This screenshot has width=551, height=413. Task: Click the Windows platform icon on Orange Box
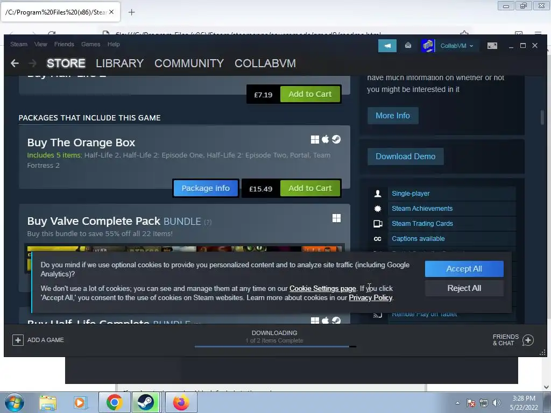315,140
